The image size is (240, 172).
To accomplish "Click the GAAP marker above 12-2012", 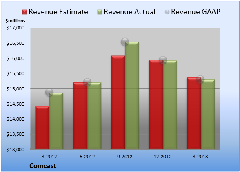I will 163,60.
